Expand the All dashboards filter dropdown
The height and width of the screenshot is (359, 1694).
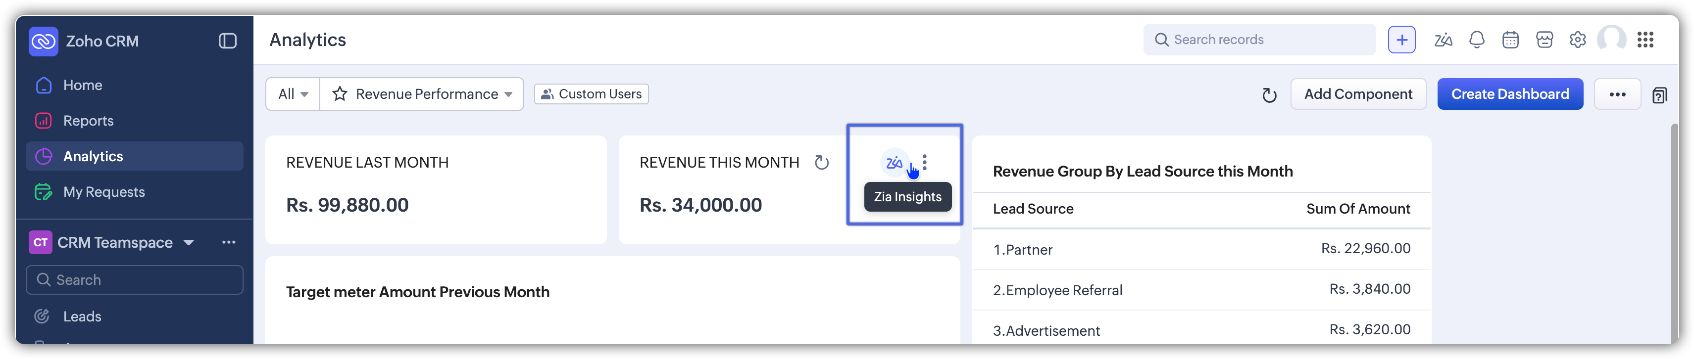click(x=293, y=94)
